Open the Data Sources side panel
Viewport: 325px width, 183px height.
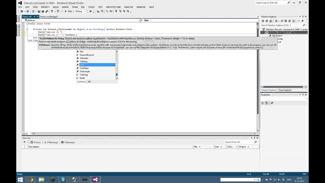tap(19, 30)
